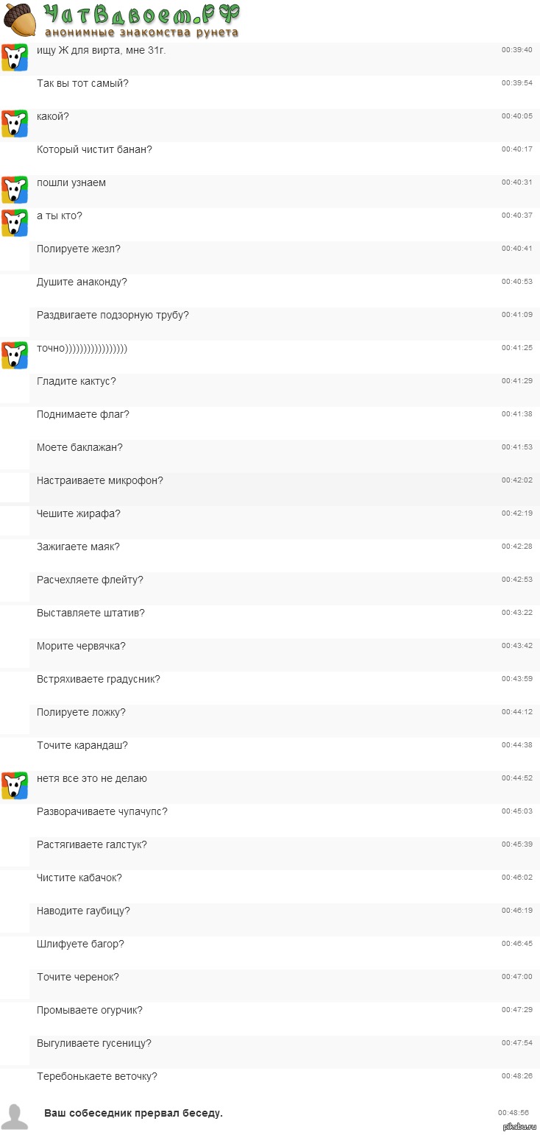This screenshot has height=1135, width=540.
Task: Click the message "Который чистит банан?"
Action: tap(94, 149)
